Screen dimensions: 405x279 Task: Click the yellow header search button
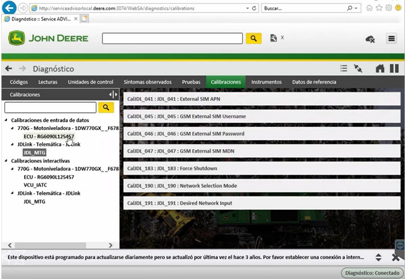[x=253, y=39]
